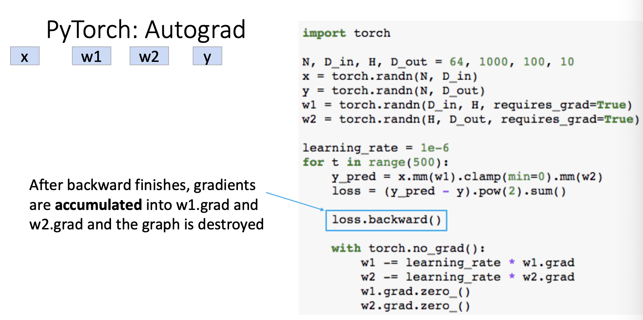This screenshot has width=643, height=320.
Task: Click the "learning_rate = 1e-6" line
Action: 375,148
